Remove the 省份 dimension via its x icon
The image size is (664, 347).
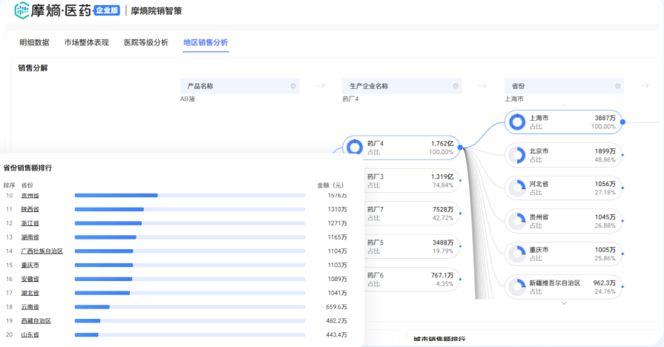click(x=617, y=86)
